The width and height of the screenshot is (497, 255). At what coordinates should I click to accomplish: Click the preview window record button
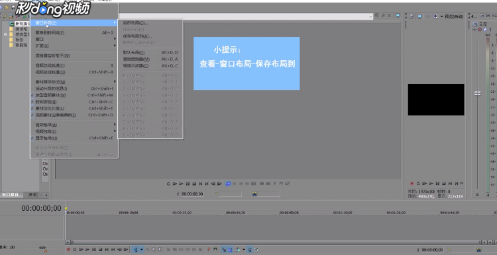click(412, 183)
